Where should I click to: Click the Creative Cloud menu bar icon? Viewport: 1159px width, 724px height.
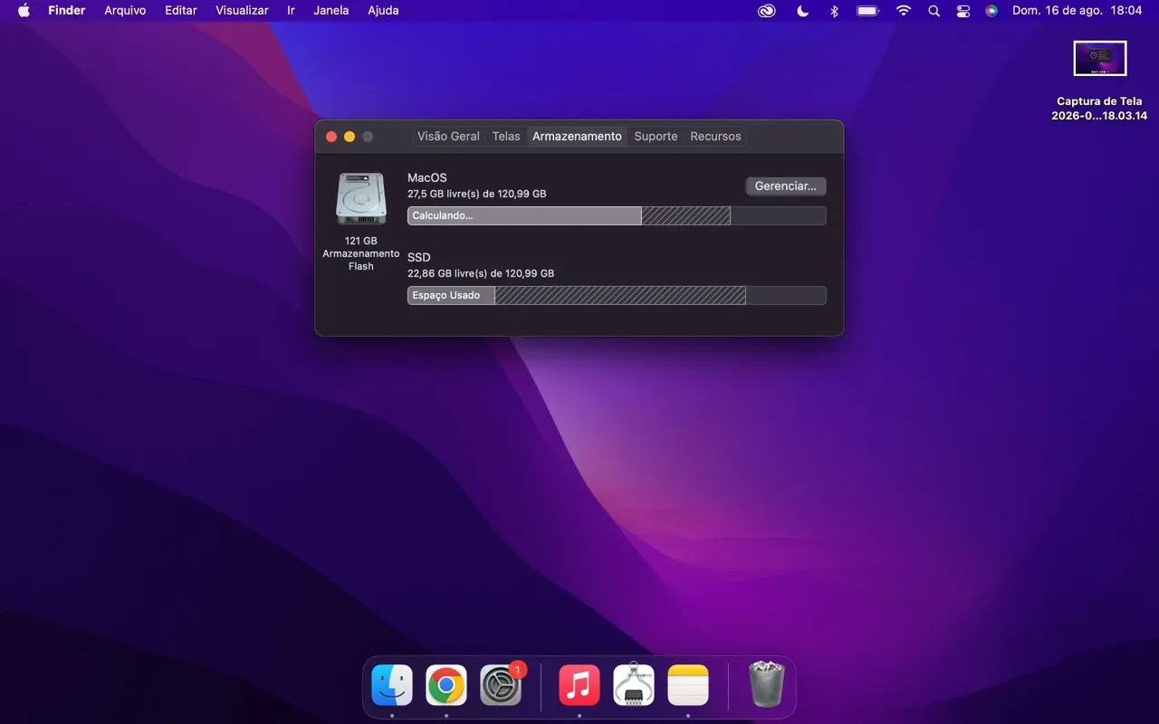(767, 11)
